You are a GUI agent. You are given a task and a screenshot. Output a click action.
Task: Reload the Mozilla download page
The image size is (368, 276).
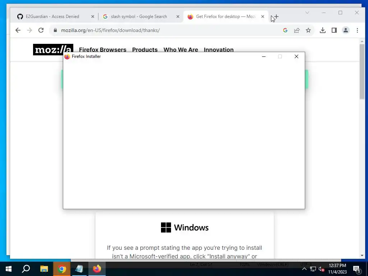click(x=41, y=30)
